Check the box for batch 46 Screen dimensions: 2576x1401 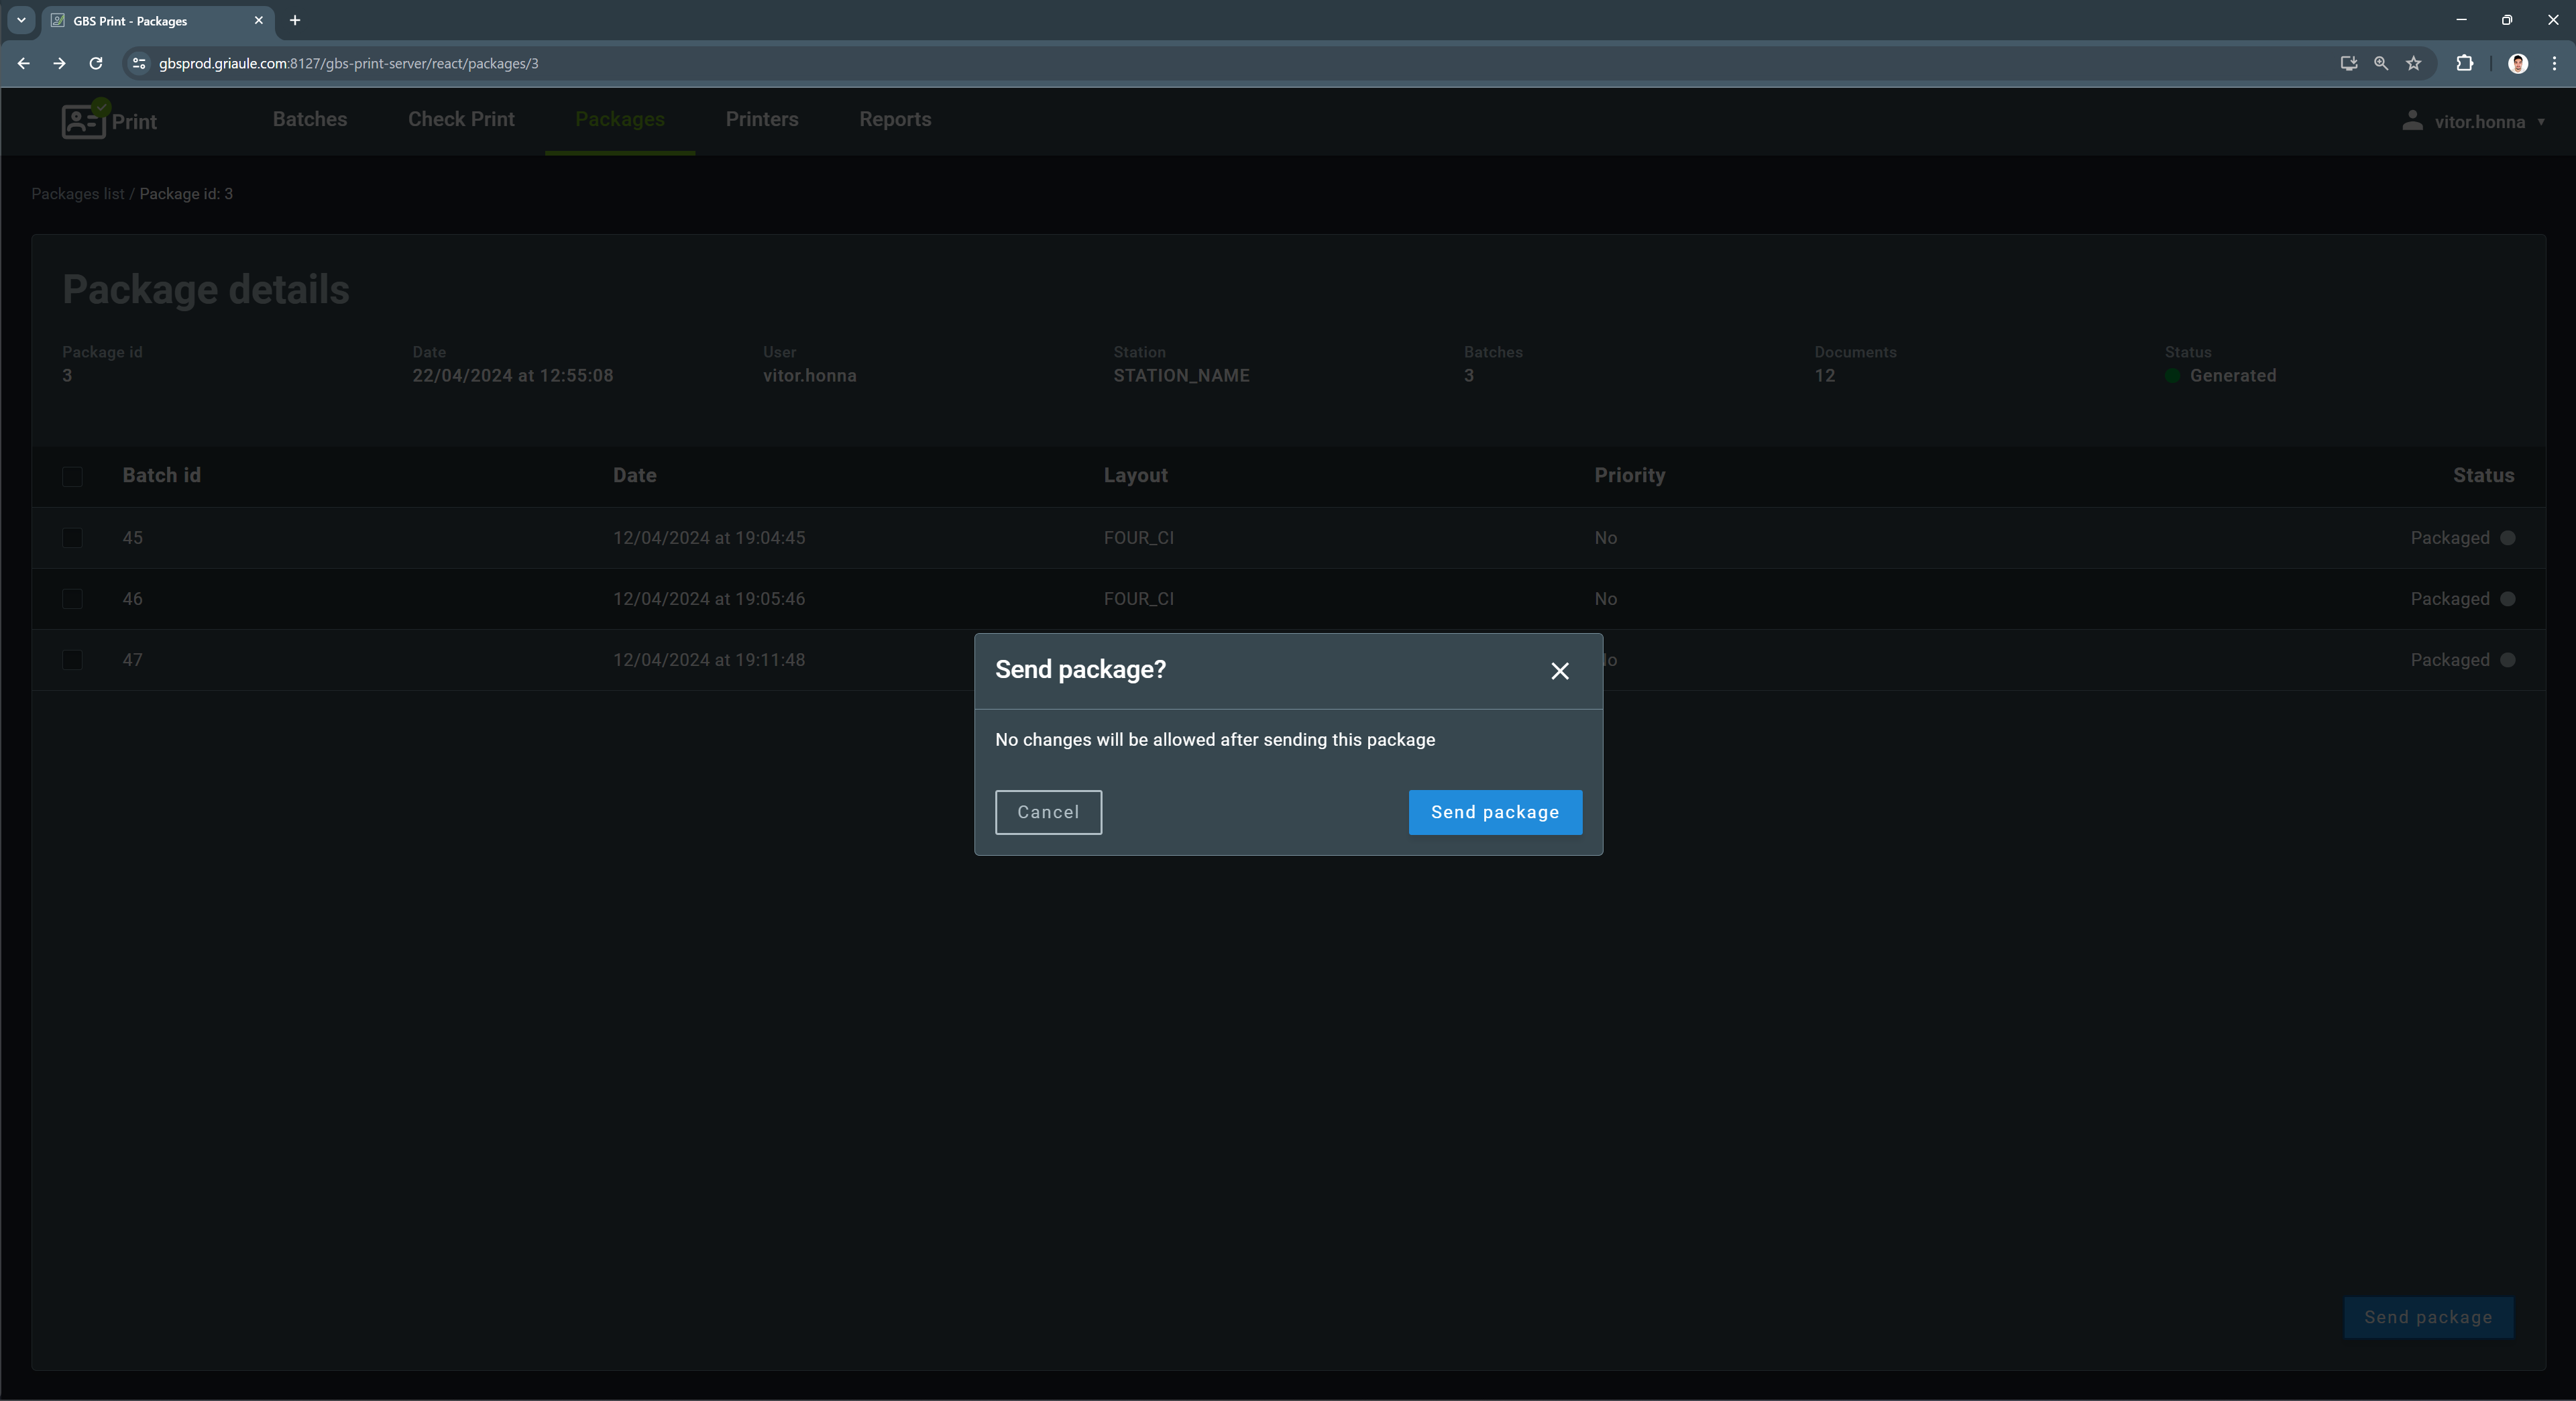72,599
